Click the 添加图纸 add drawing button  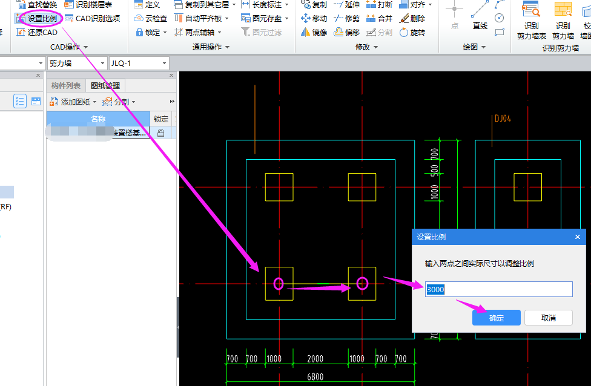[70, 102]
